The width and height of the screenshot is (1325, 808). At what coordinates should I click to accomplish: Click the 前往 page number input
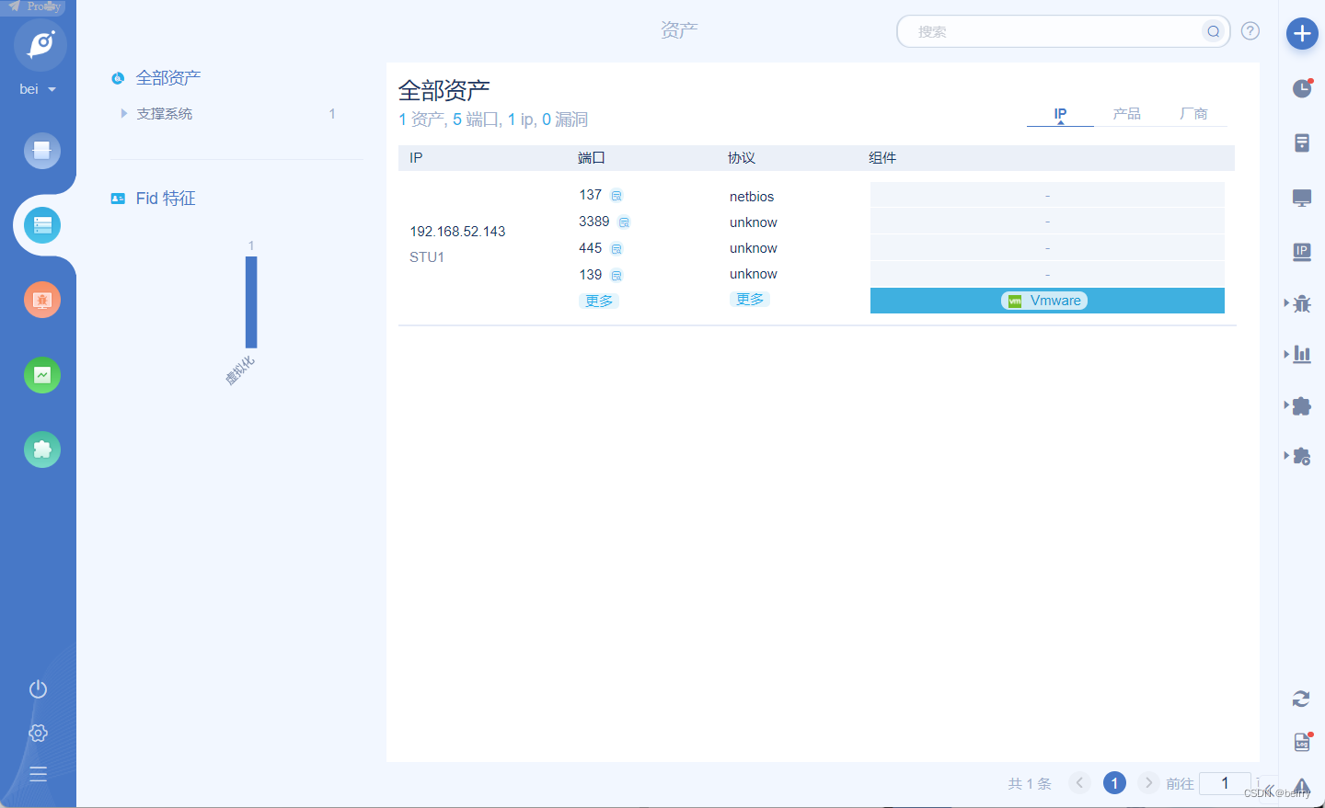pos(1225,783)
